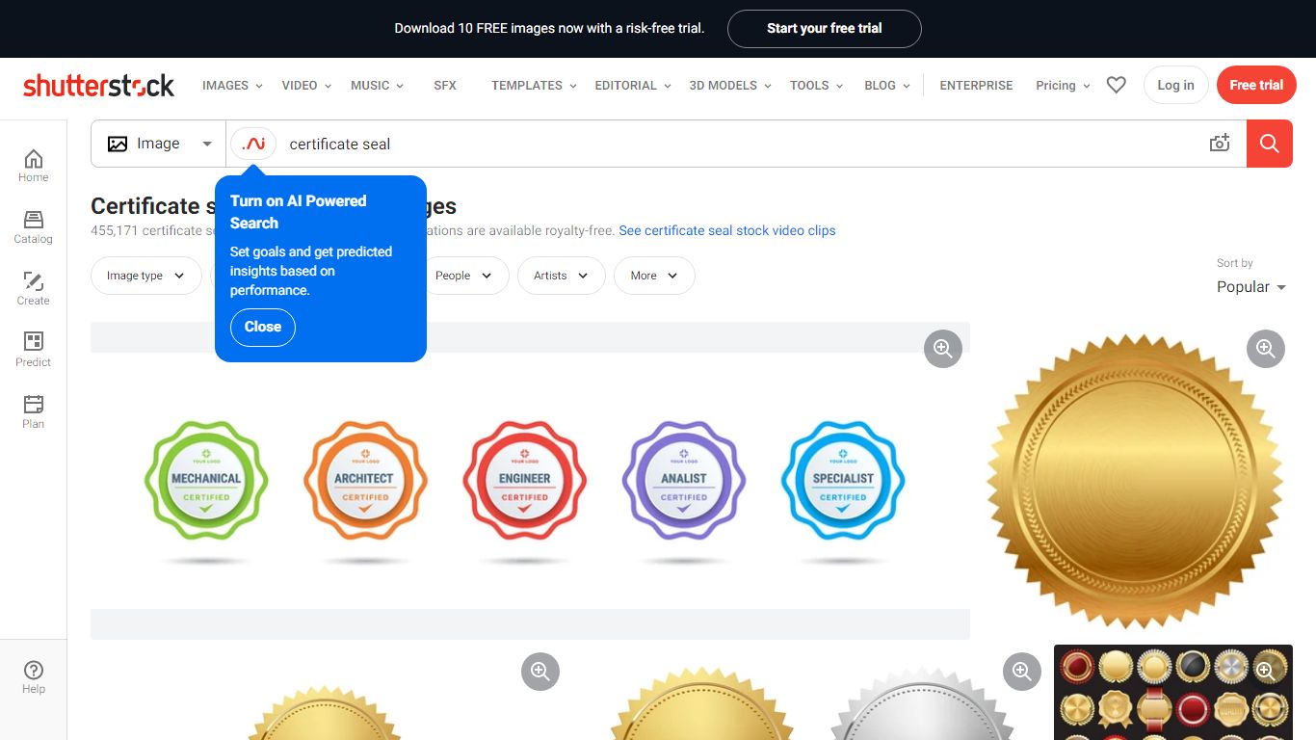Open the Create sidebar icon

pos(33,289)
